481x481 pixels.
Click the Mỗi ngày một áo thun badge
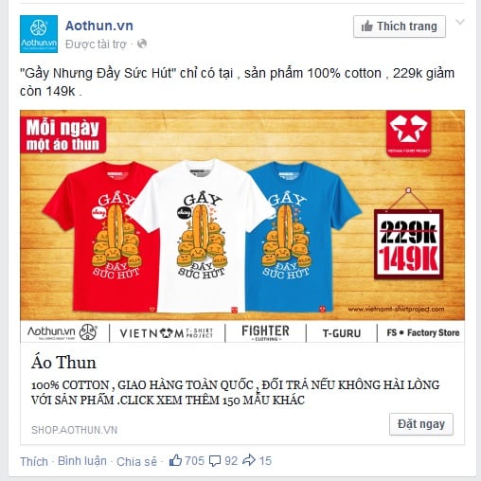(63, 135)
